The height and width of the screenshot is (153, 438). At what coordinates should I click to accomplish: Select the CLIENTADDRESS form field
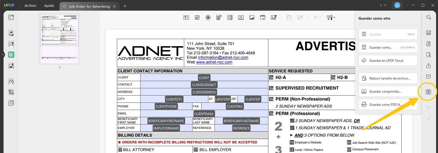pos(204,92)
